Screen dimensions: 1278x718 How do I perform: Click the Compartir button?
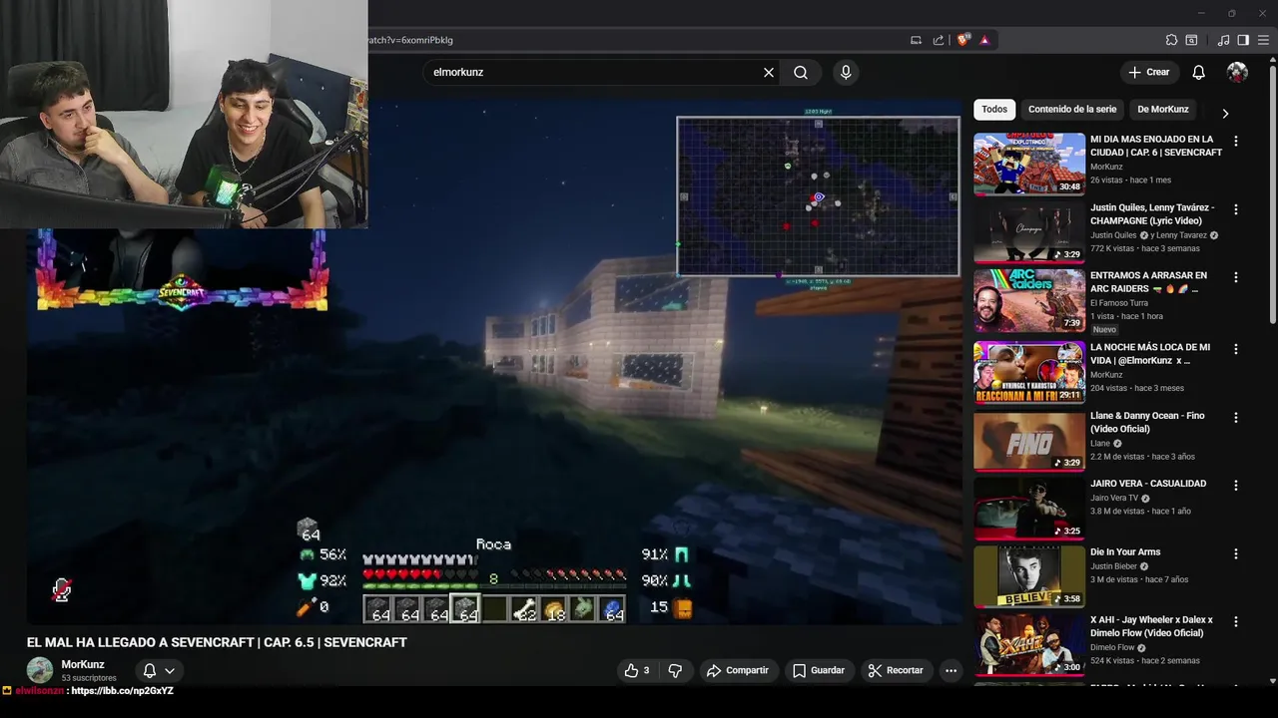point(737,670)
